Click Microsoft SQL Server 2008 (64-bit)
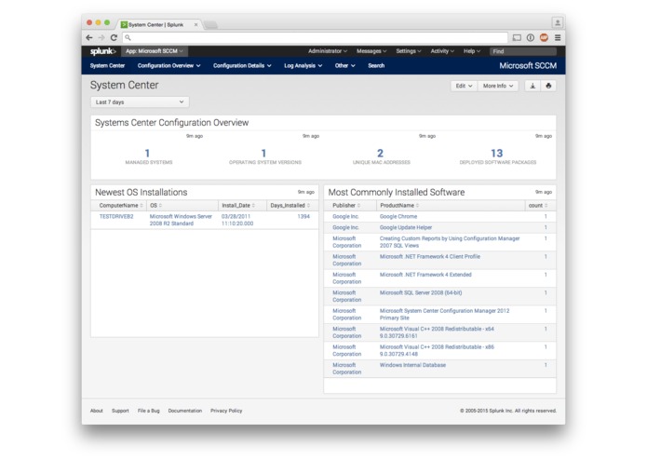 tap(421, 292)
